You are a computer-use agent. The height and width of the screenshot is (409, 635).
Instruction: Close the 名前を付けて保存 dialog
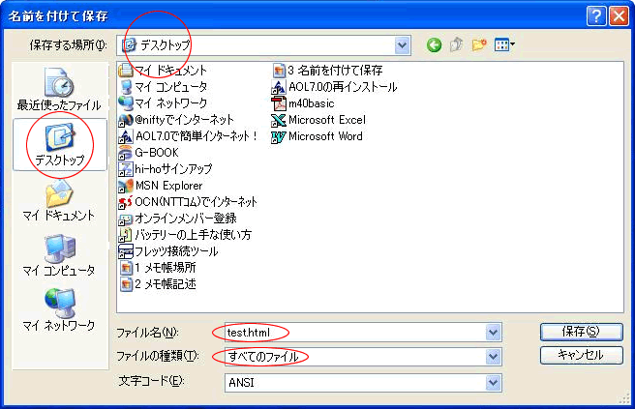click(620, 16)
